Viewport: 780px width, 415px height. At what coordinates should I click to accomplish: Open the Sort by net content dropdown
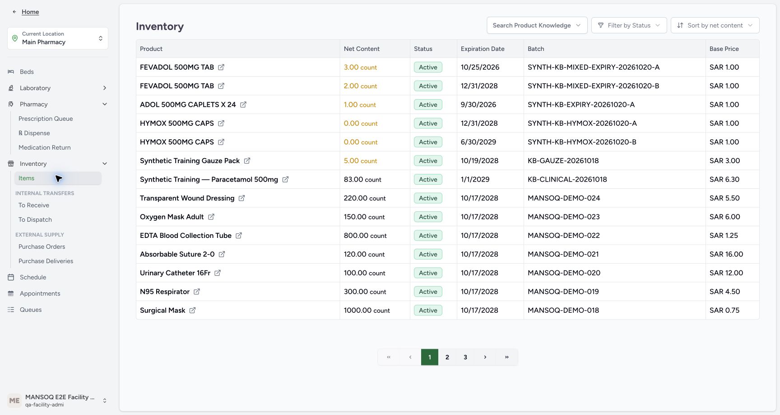tap(715, 25)
